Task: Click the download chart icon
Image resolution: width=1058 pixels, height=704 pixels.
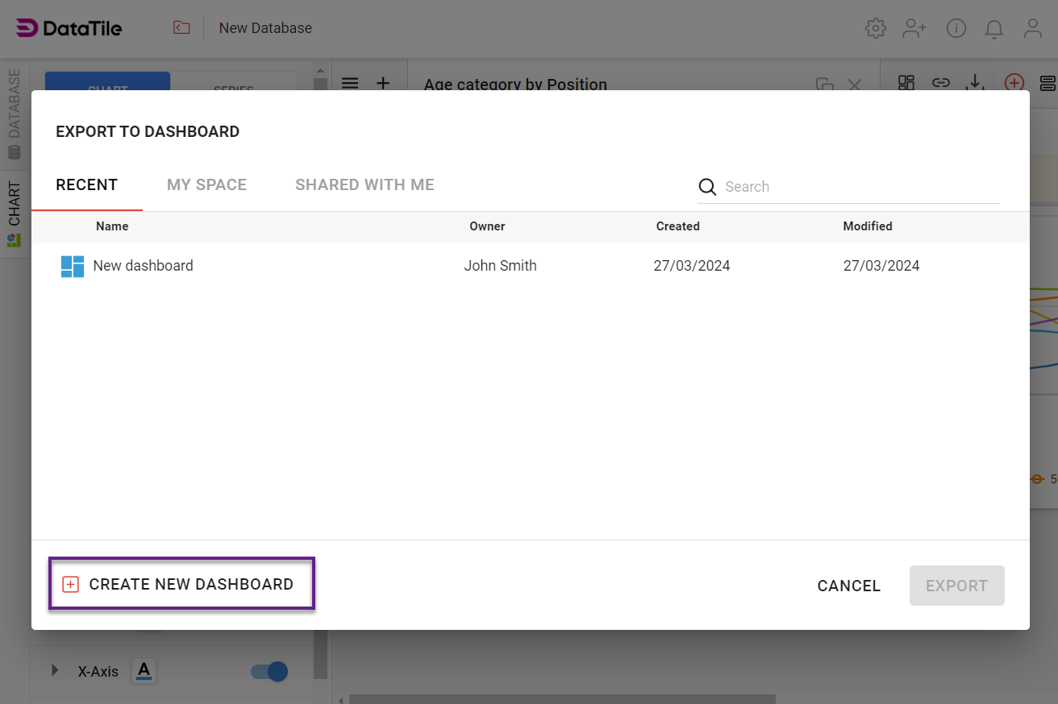Action: [976, 82]
